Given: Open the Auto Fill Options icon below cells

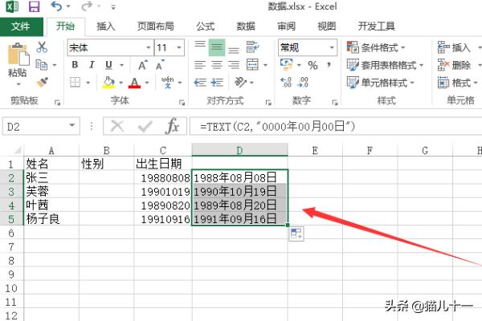Looking at the screenshot, I should click(296, 234).
